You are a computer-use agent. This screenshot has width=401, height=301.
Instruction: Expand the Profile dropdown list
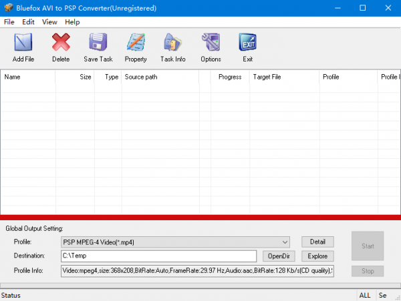(285, 242)
